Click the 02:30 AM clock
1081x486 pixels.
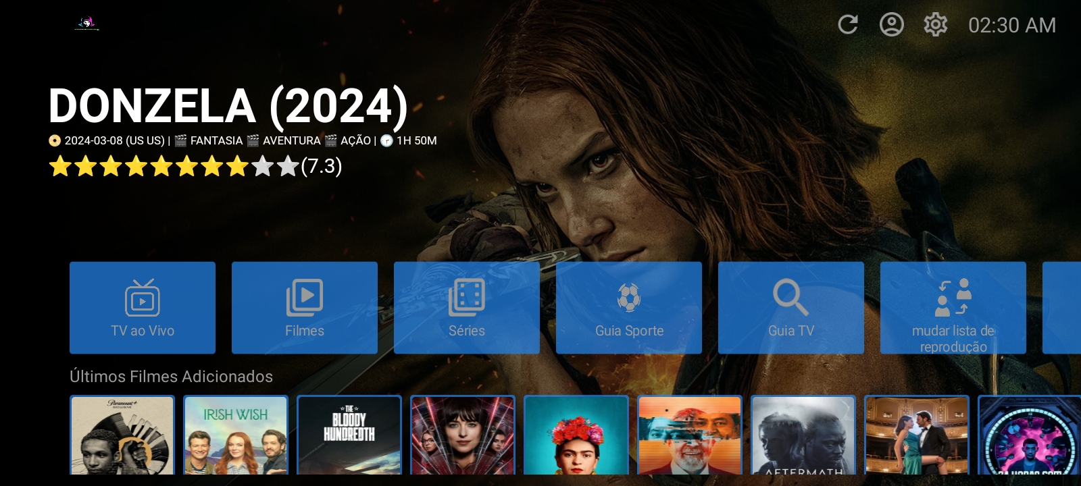point(1012,26)
